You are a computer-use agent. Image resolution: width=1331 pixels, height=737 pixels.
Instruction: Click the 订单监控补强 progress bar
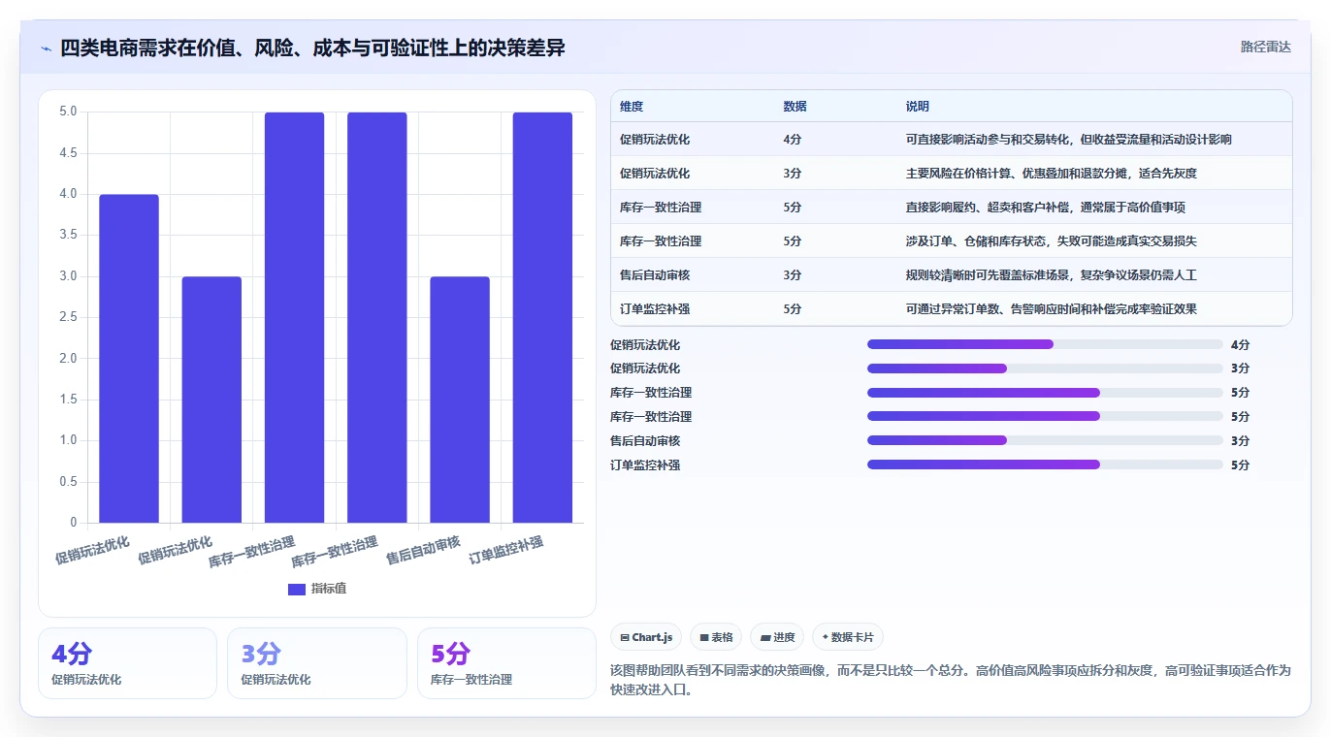tap(1045, 465)
